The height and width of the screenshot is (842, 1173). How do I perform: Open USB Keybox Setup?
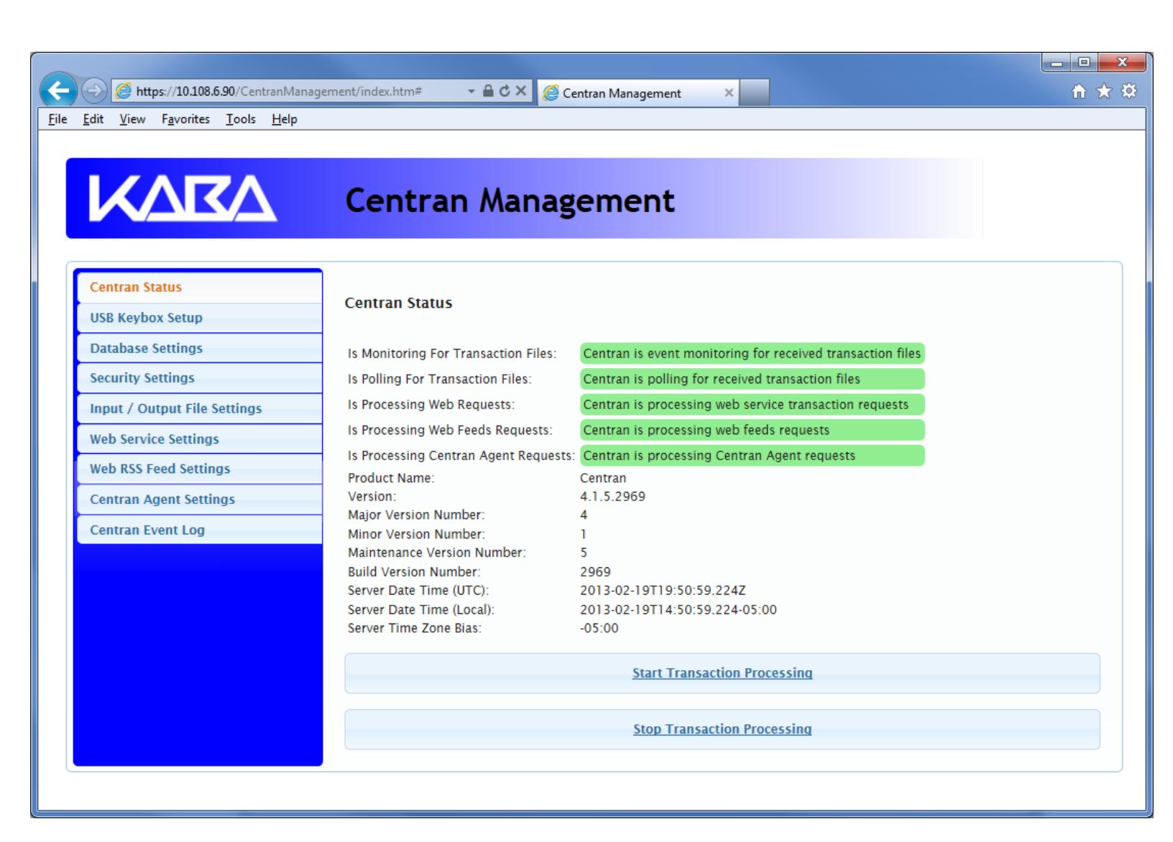(x=199, y=318)
